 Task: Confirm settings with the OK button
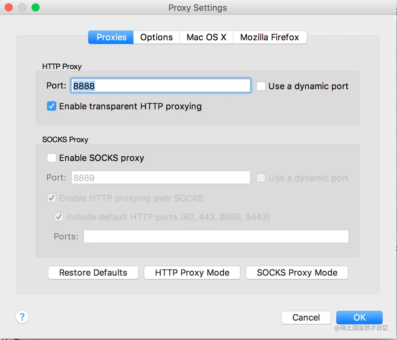coord(359,318)
